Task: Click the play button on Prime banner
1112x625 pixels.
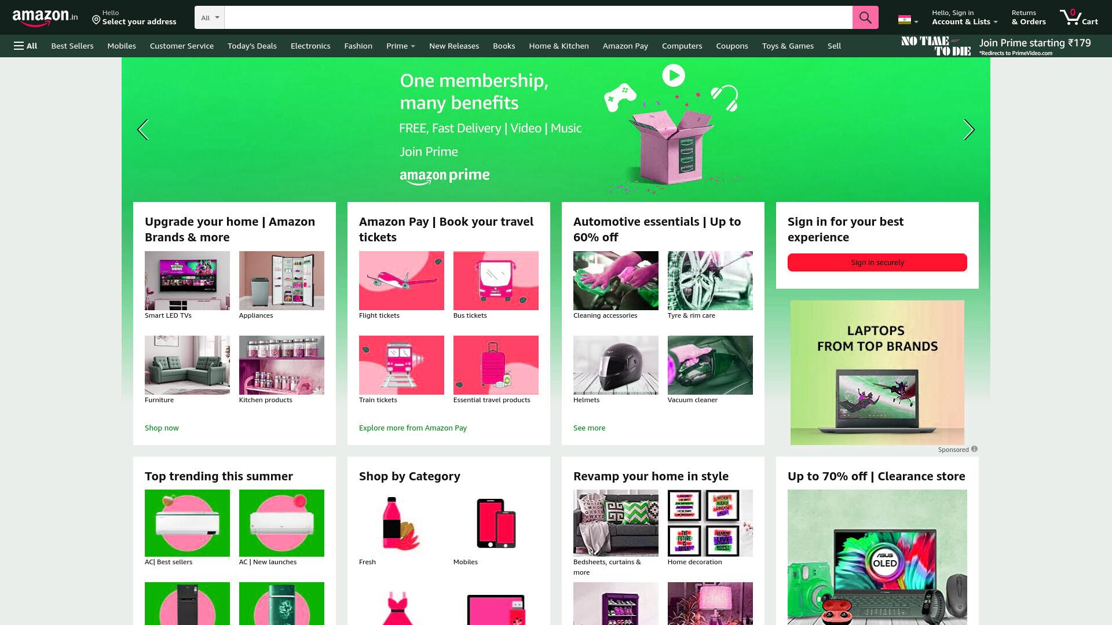Action: click(x=674, y=75)
